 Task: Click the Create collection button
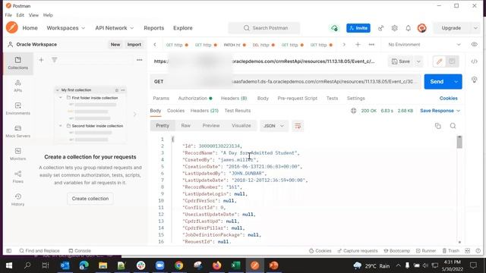pos(90,199)
